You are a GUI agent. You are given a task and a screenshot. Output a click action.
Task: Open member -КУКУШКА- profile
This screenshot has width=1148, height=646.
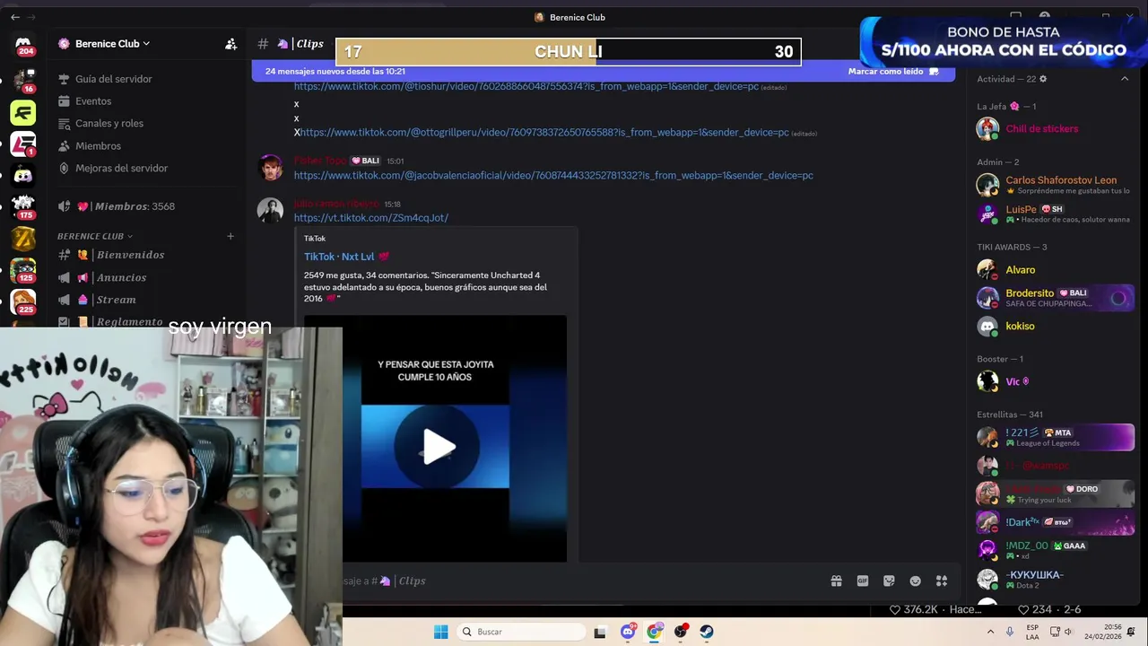click(x=1055, y=579)
